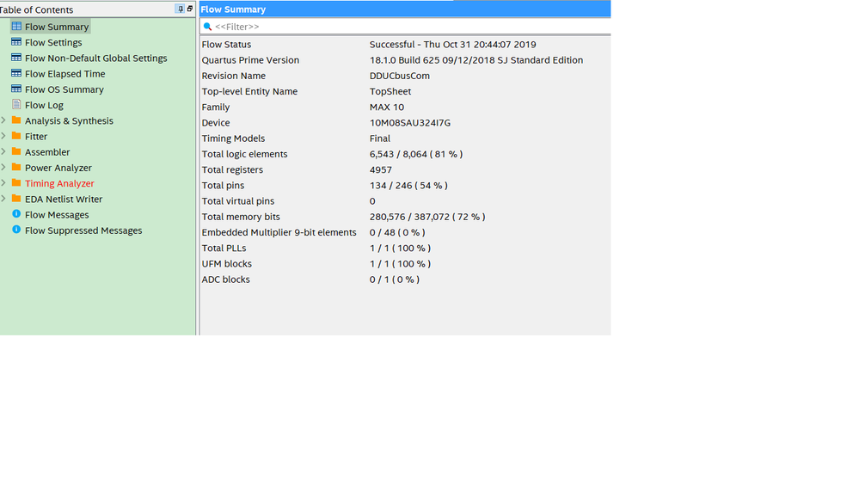Screen dimensions: 859x485
Task: Click the total registers value '4957'
Action: click(380, 170)
